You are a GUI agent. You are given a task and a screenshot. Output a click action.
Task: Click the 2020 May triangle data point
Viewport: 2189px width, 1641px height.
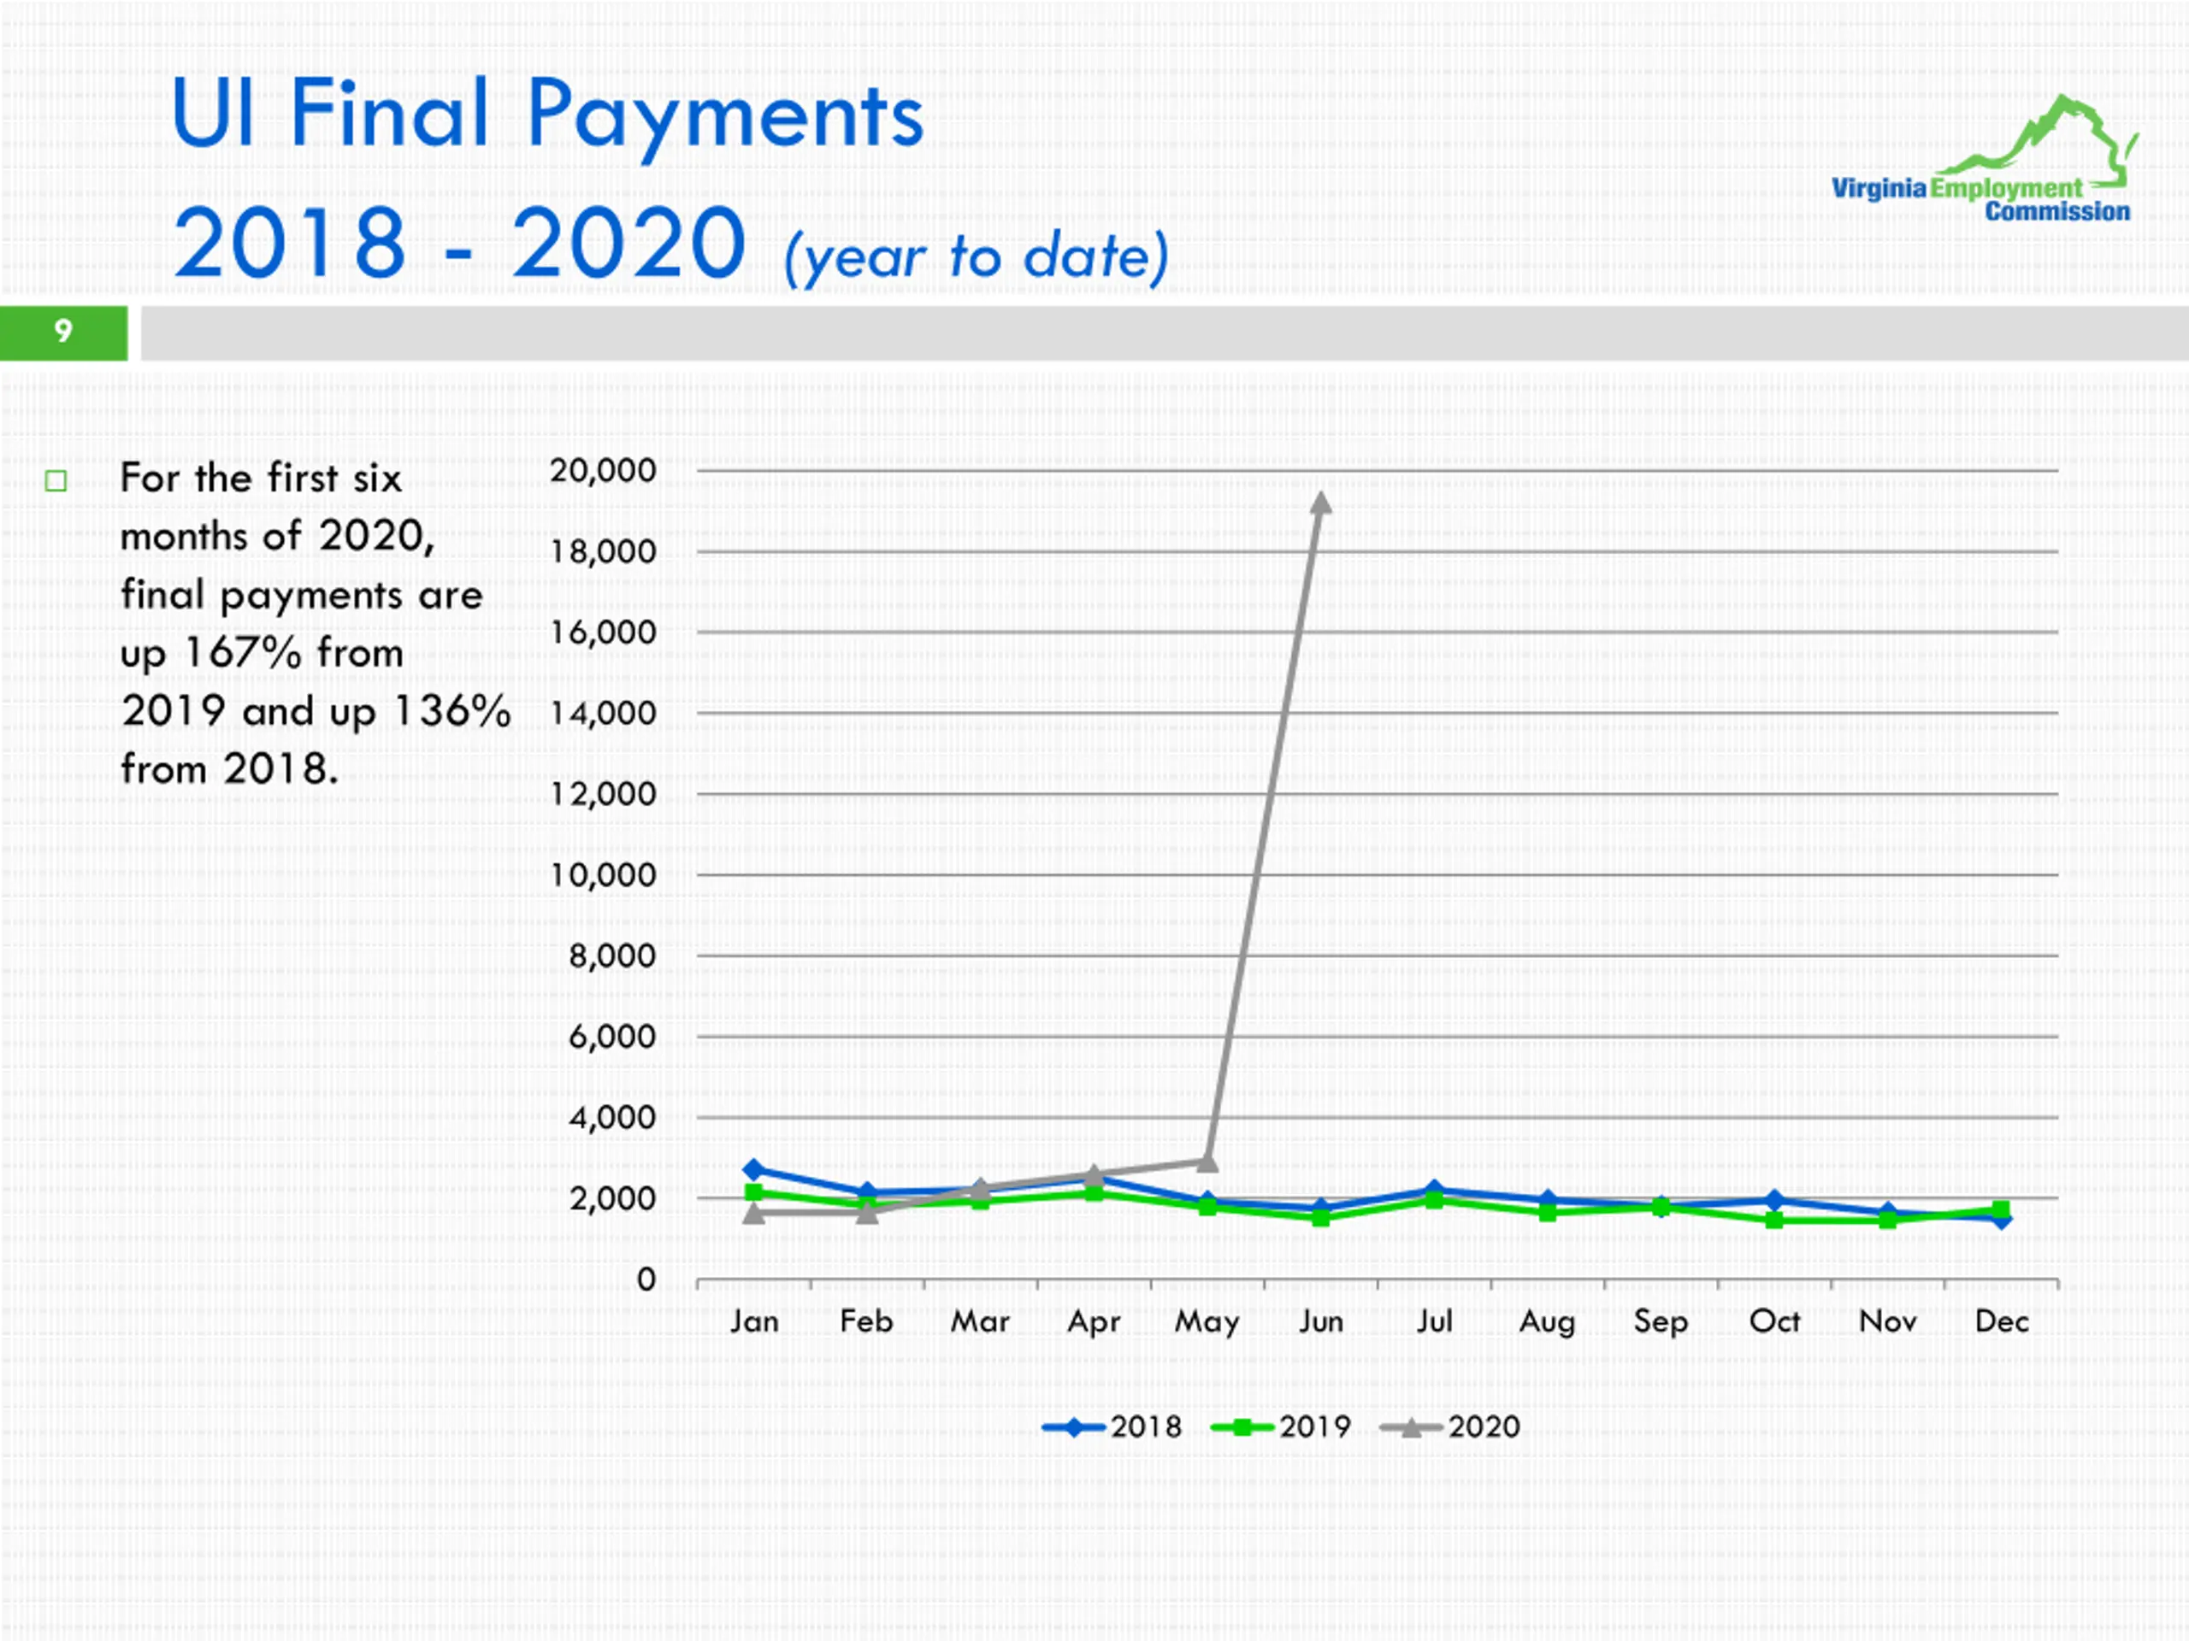[1207, 1162]
